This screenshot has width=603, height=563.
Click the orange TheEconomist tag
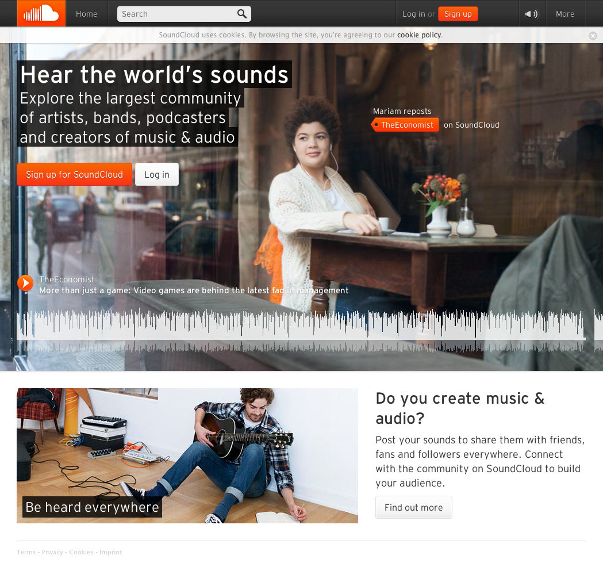point(406,125)
